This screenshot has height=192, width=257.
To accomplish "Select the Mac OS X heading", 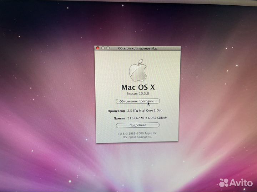I will 138,87.
